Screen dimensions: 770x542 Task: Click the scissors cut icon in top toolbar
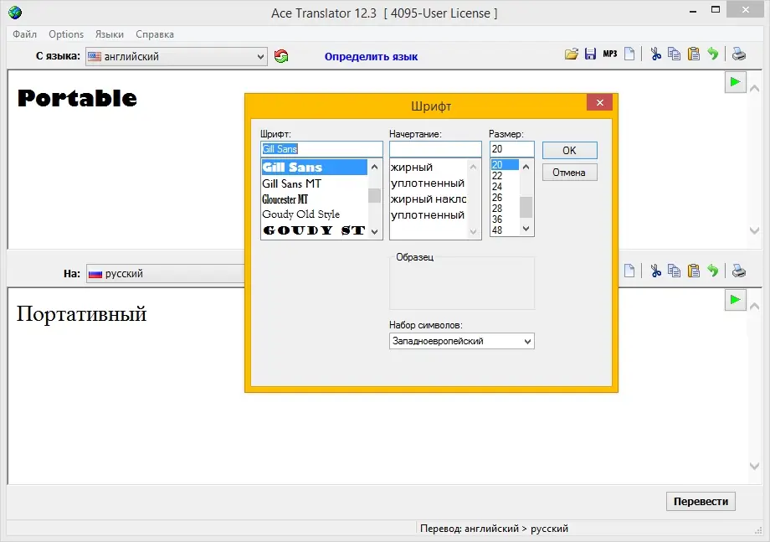pyautogui.click(x=655, y=54)
